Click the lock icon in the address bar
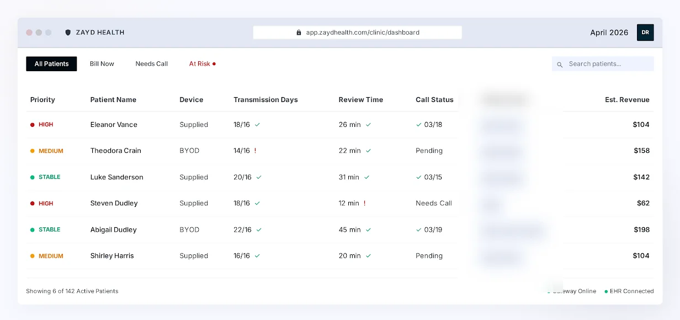This screenshot has height=320, width=680. [x=300, y=33]
